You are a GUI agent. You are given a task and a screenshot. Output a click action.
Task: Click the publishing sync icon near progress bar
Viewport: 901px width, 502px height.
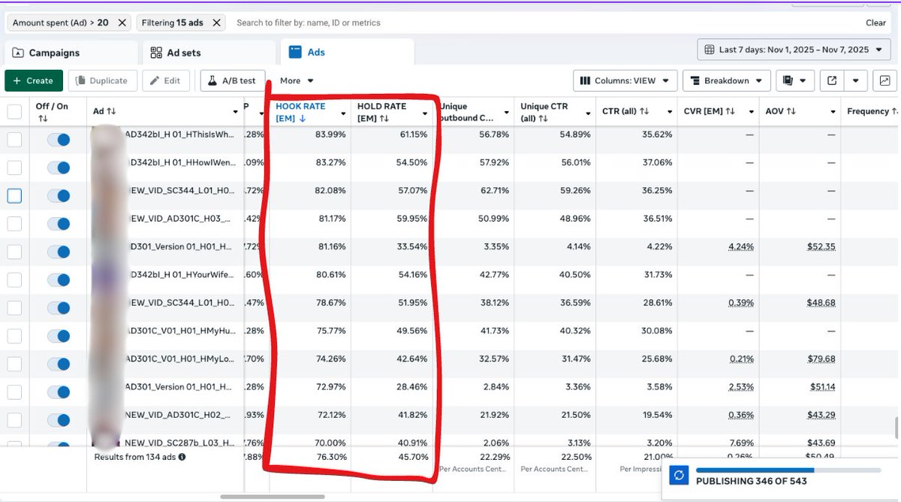pos(679,475)
